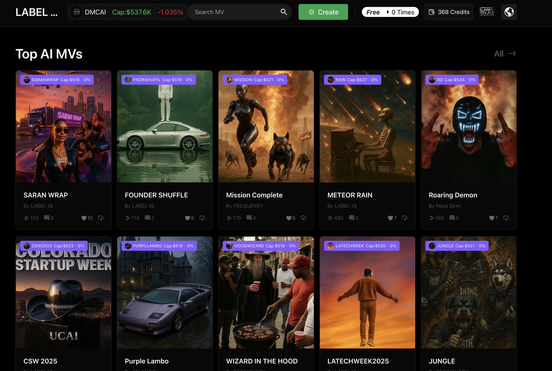Click play count icon on Mission Complete
The image size is (552, 371).
click(x=229, y=218)
